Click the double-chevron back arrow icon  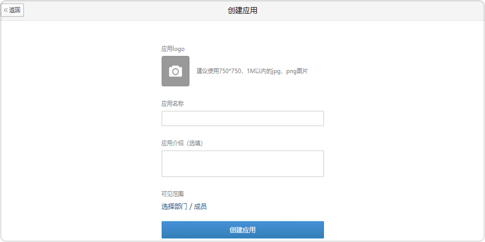coord(6,10)
